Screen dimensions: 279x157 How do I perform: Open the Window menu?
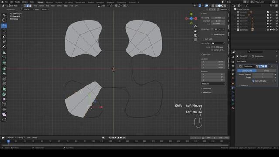pyautogui.click(x=25, y=2)
